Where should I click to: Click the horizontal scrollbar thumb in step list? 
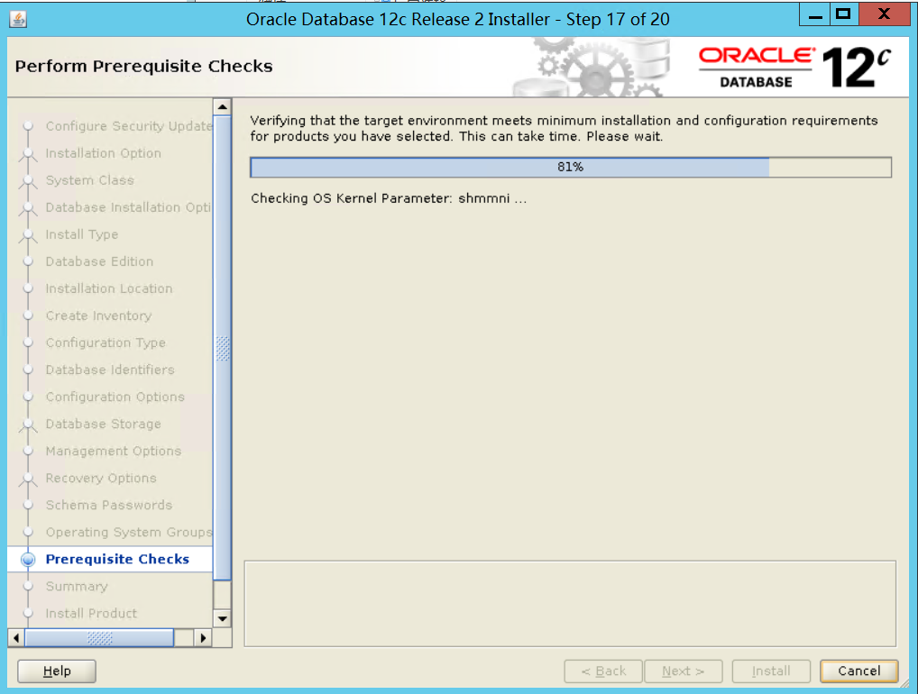(x=99, y=638)
